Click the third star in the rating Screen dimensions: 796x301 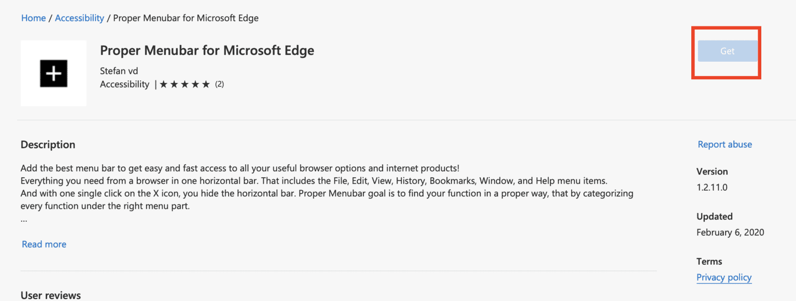[184, 83]
